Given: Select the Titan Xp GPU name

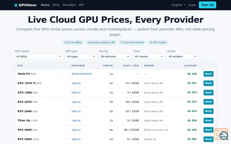Looking at the screenshot, I should (24, 120).
